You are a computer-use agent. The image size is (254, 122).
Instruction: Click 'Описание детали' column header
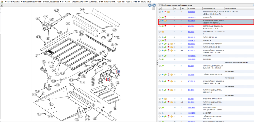pyautogui.click(x=213, y=8)
